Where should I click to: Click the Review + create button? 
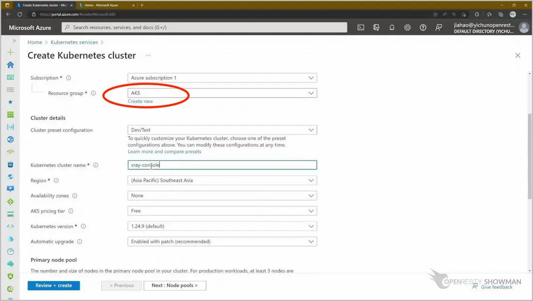(53, 285)
